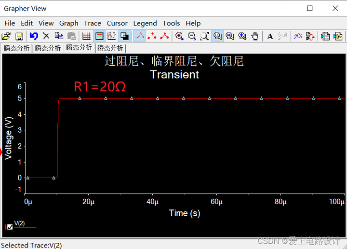Image resolution: width=347 pixels, height=249 pixels.
Task: Select the Show Lines and Symbols icon
Action: point(164,36)
